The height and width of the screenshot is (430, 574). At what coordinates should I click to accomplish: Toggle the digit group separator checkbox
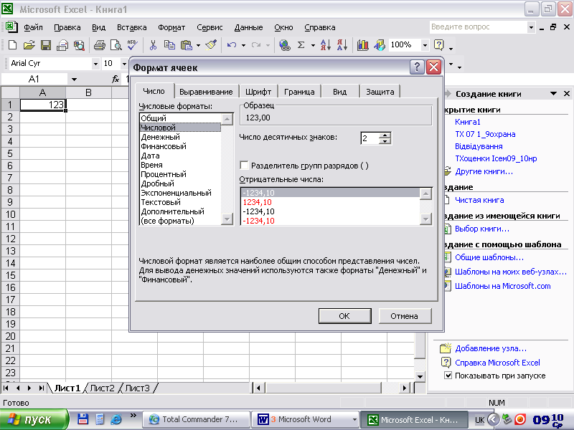click(244, 166)
